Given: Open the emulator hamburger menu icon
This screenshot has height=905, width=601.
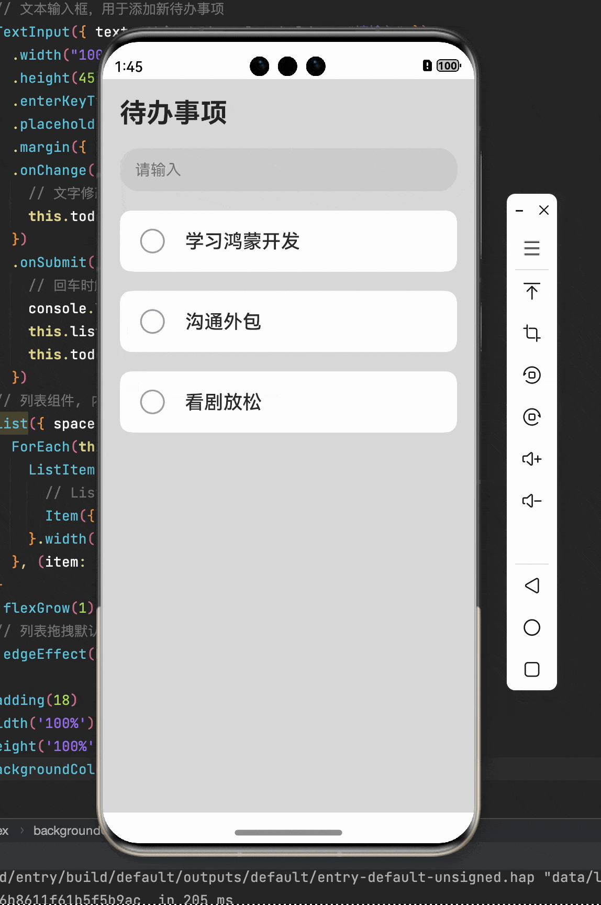Looking at the screenshot, I should [532, 248].
